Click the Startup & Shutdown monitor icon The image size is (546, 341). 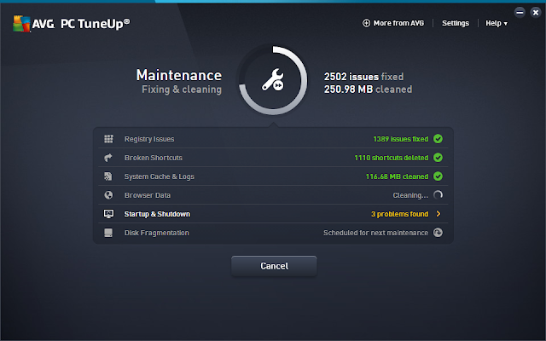click(x=108, y=214)
